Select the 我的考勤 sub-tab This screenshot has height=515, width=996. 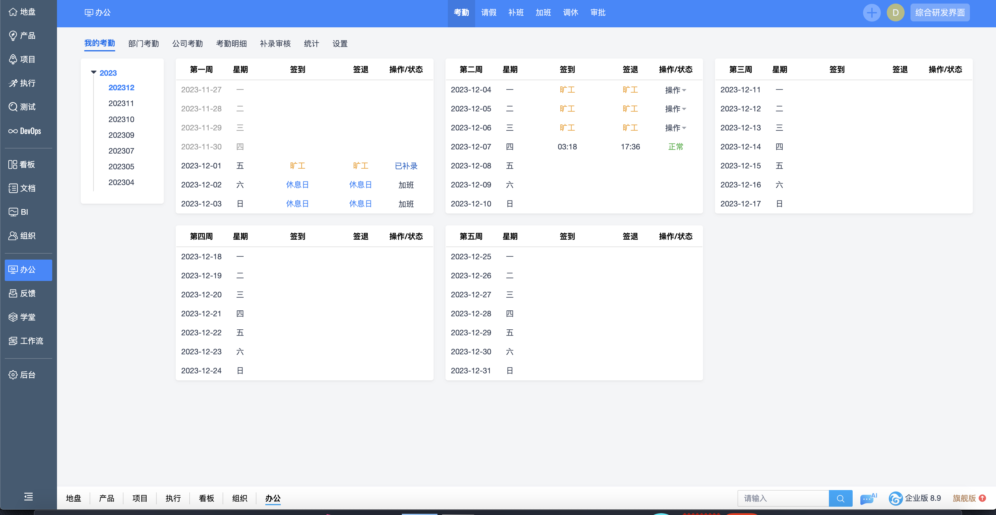[x=99, y=43]
